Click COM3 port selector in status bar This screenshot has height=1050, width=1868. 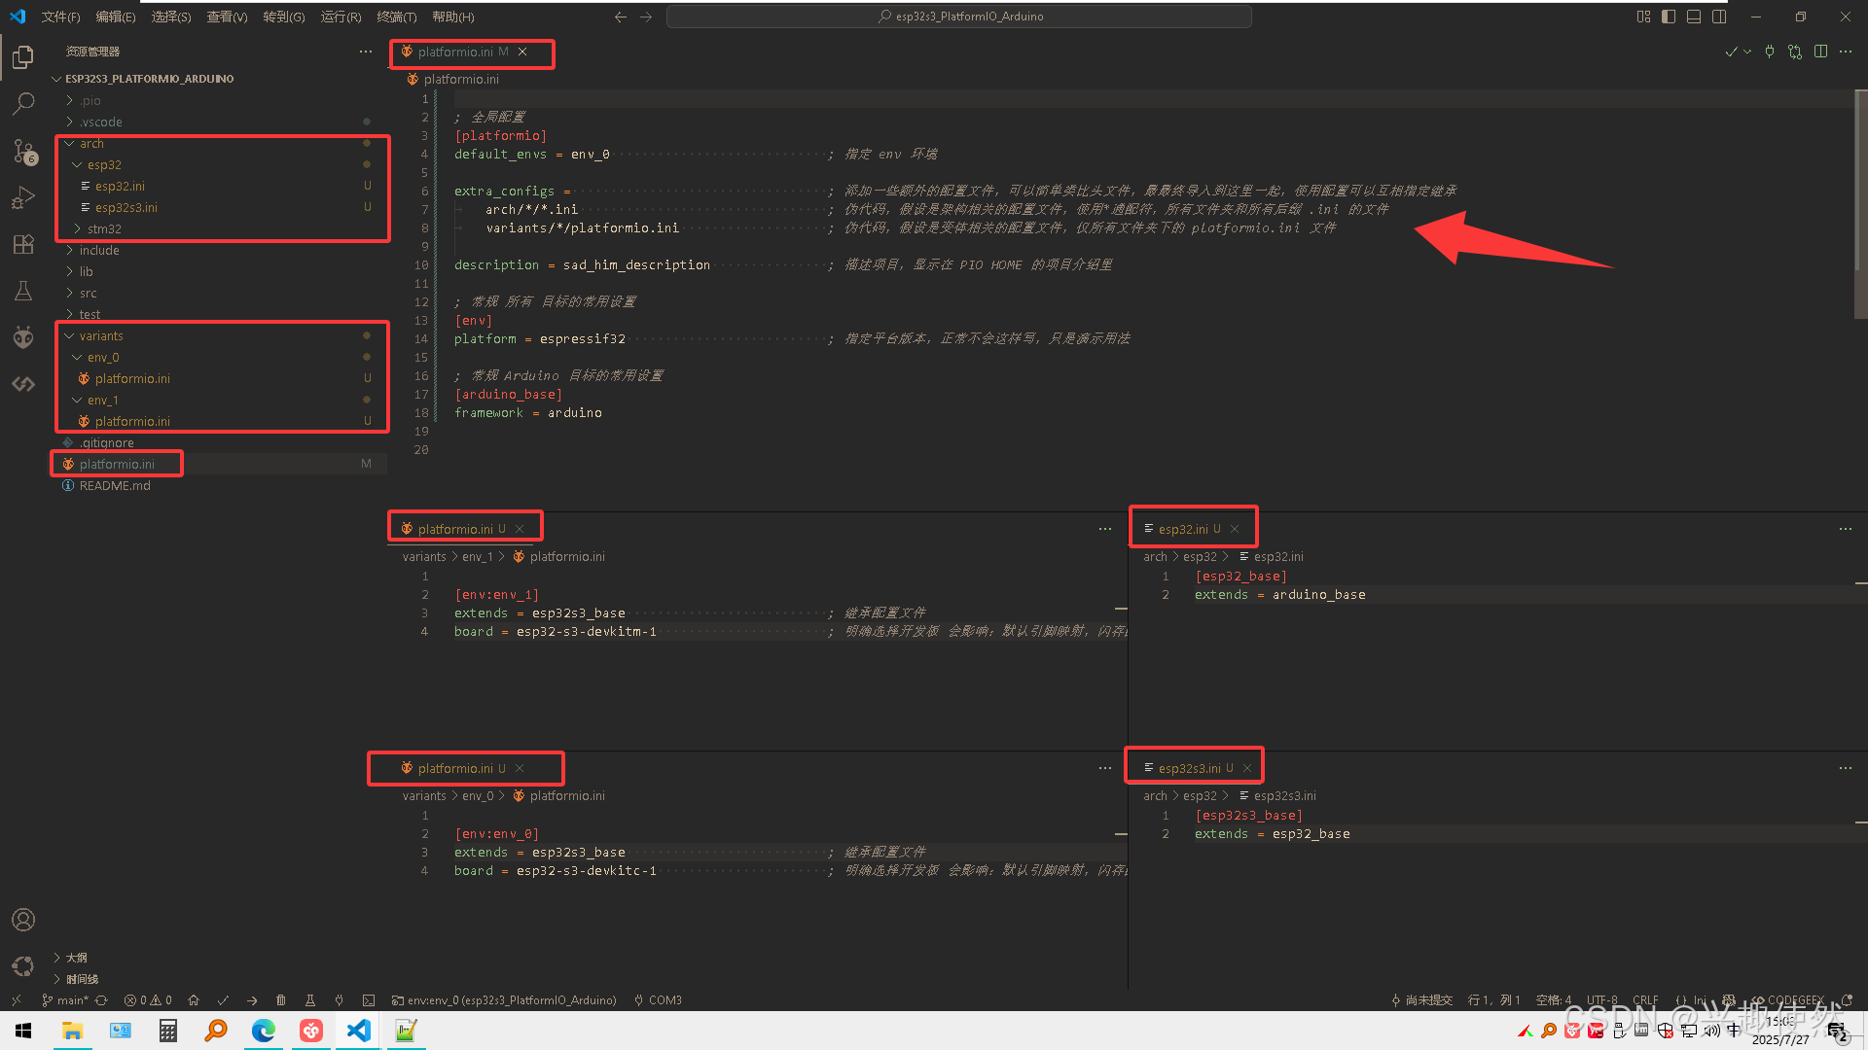tap(658, 999)
